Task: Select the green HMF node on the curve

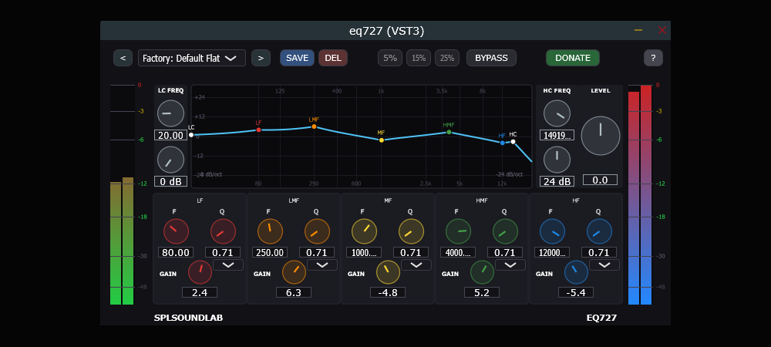Action: (449, 132)
